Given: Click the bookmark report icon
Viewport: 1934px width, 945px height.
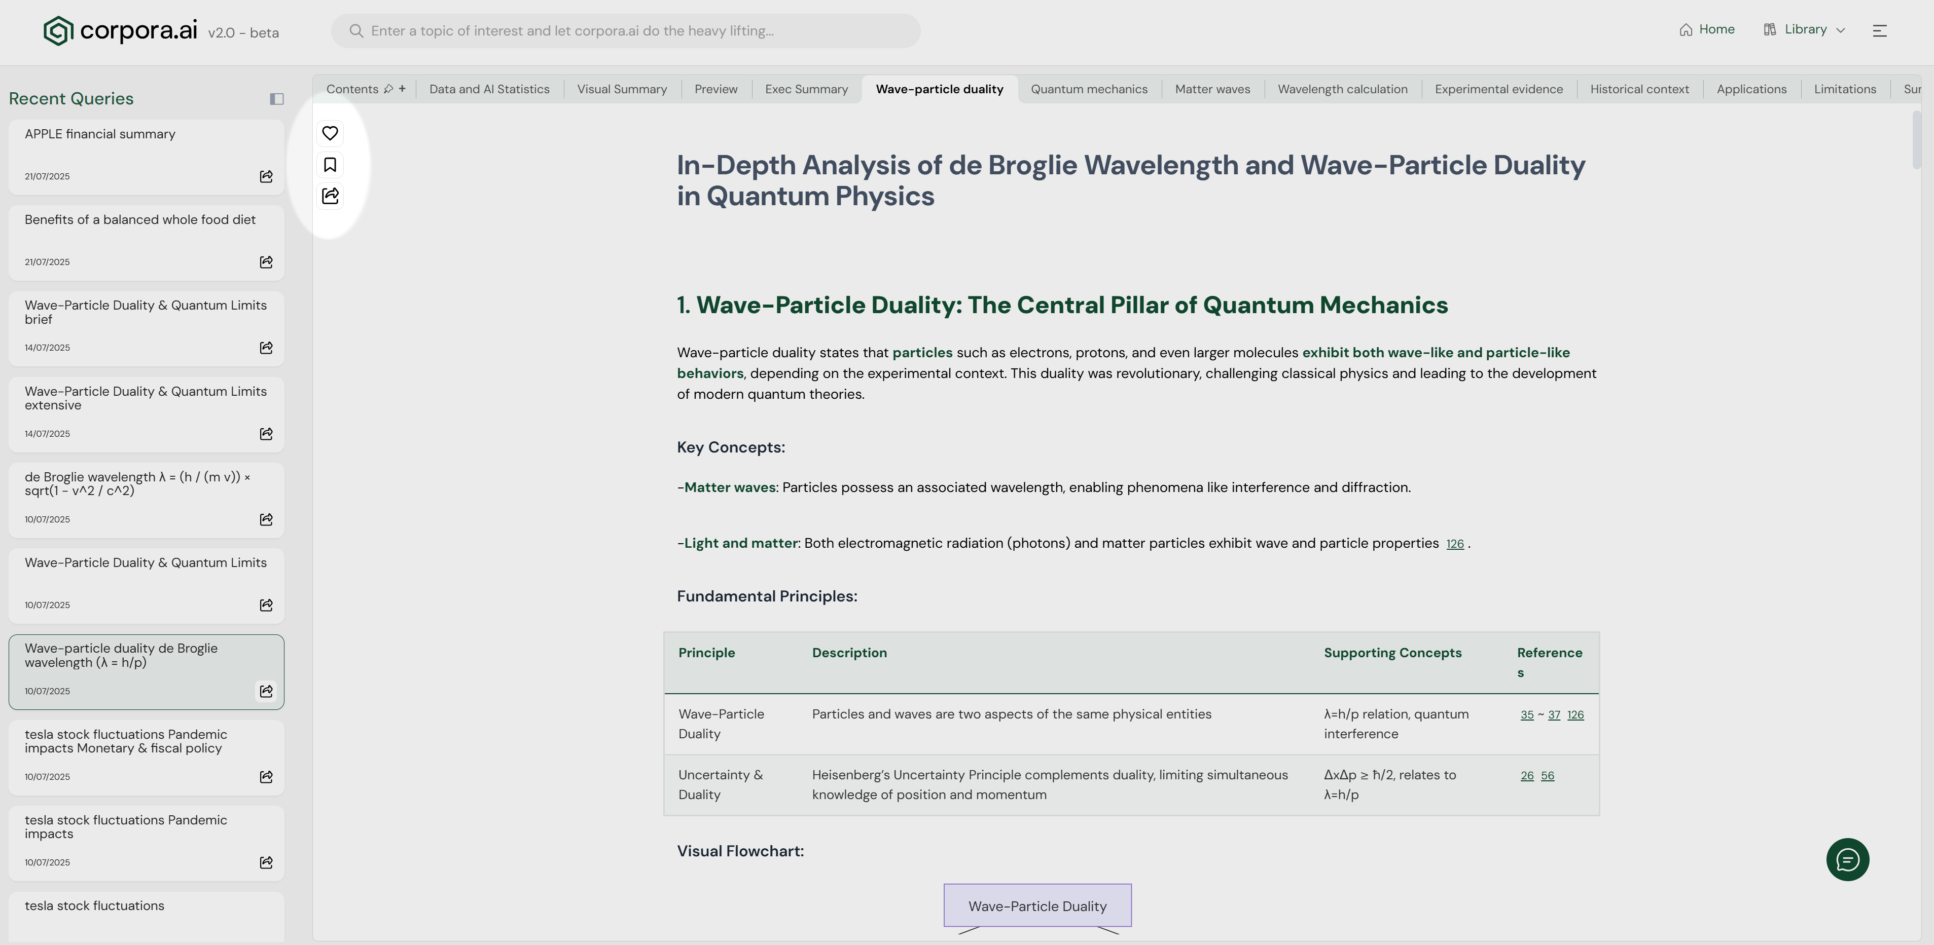Looking at the screenshot, I should (330, 165).
